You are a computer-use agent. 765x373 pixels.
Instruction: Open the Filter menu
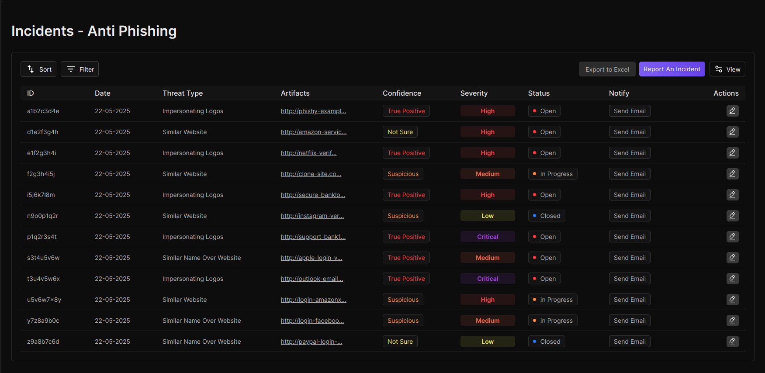pos(80,69)
